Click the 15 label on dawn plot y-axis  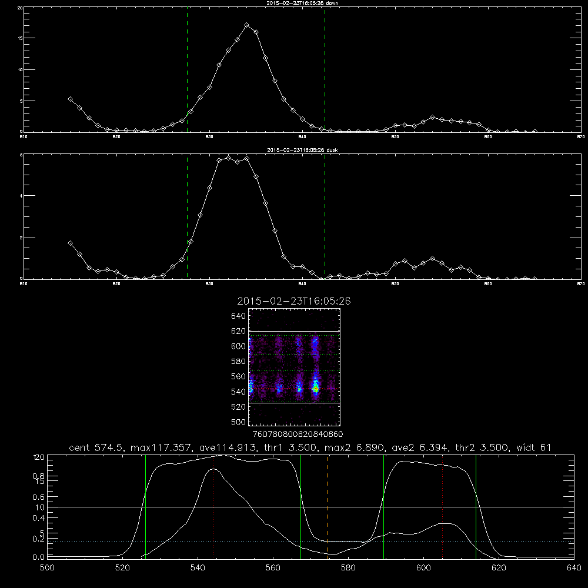click(x=20, y=38)
